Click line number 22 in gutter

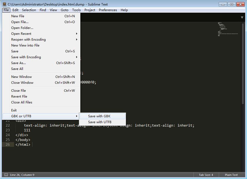click(x=8, y=125)
